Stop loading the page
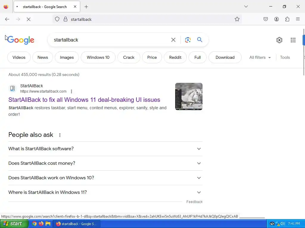The image size is (305, 228). click(x=29, y=19)
